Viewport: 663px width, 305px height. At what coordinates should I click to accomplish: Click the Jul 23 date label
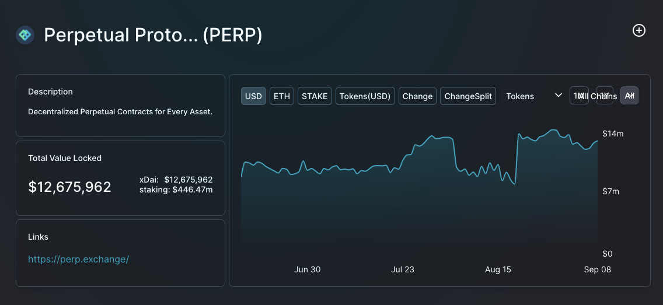point(403,269)
